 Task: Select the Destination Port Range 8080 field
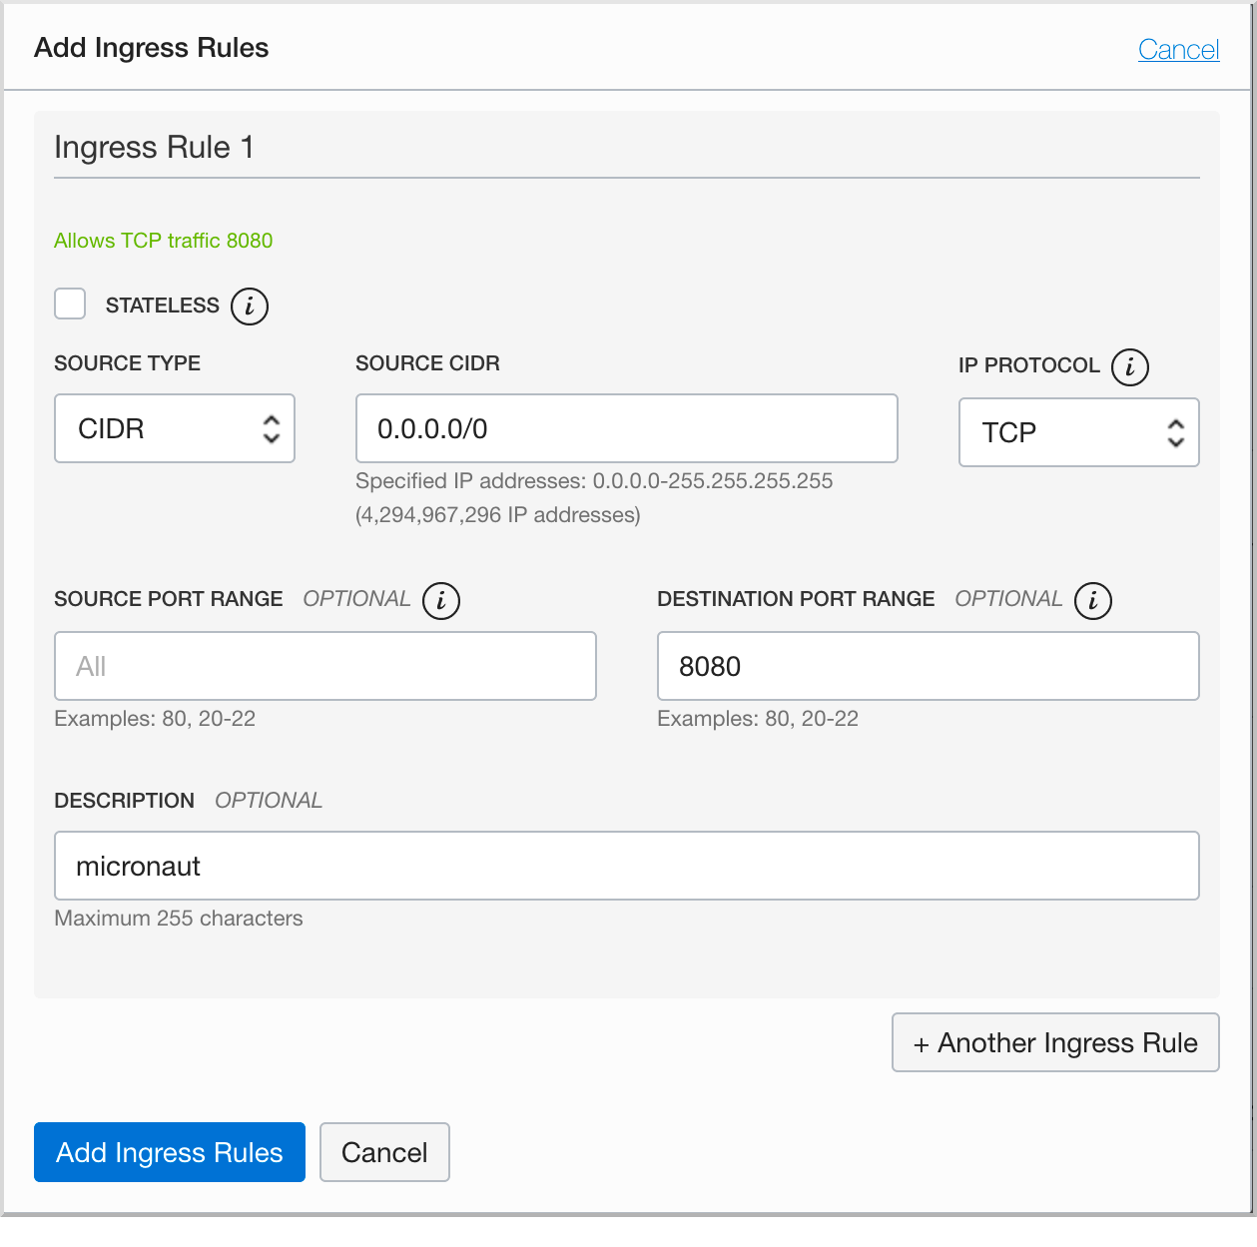929,666
